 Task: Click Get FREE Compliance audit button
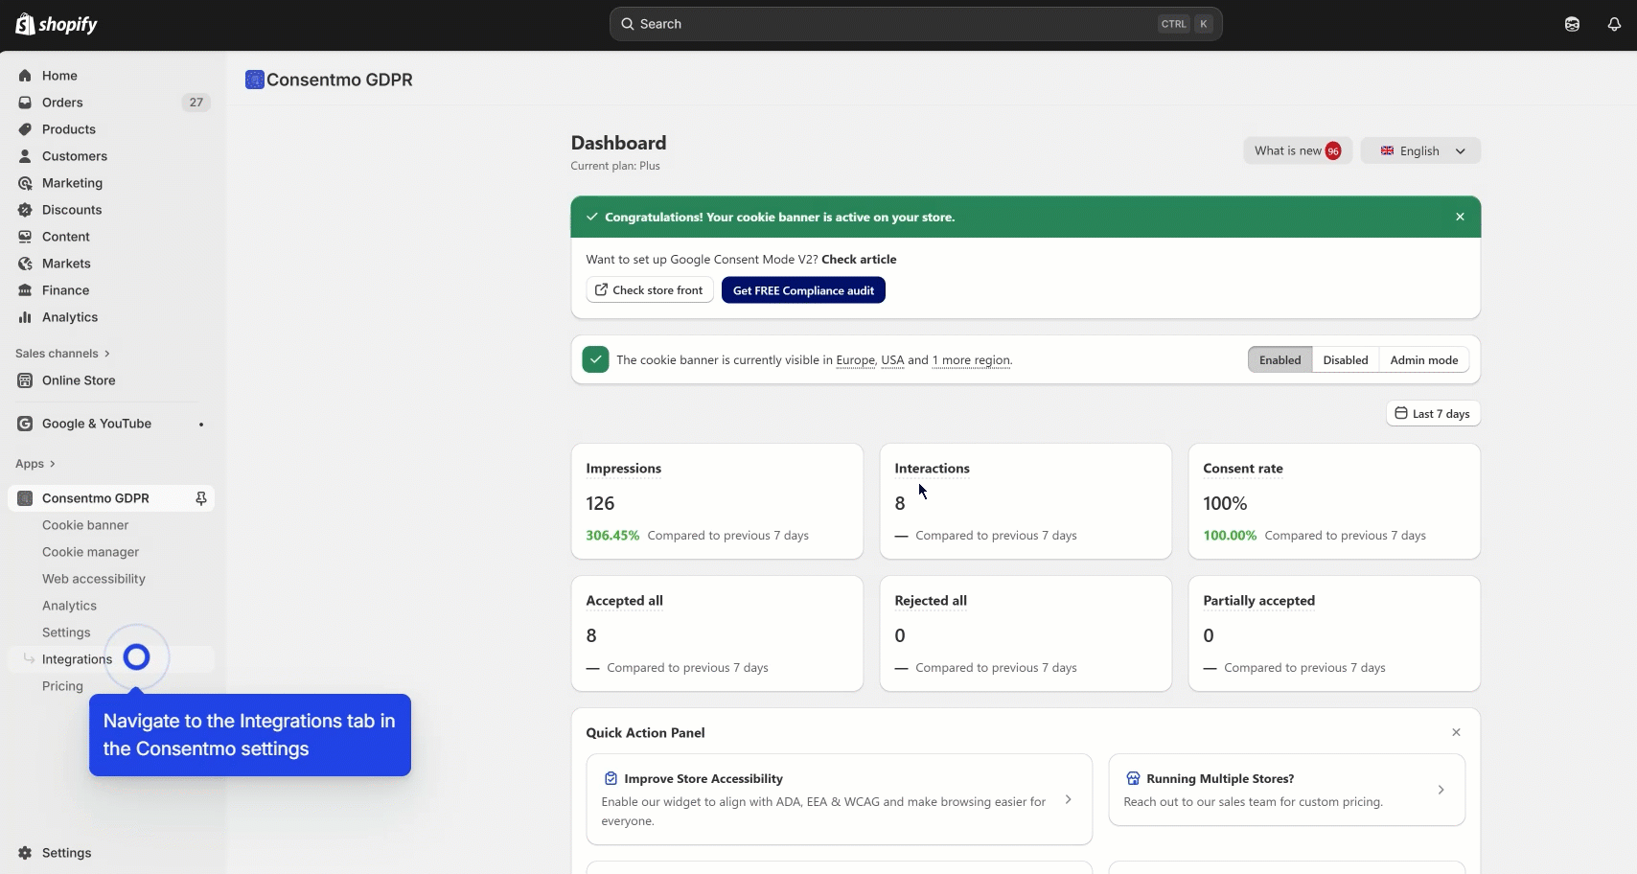tap(803, 290)
